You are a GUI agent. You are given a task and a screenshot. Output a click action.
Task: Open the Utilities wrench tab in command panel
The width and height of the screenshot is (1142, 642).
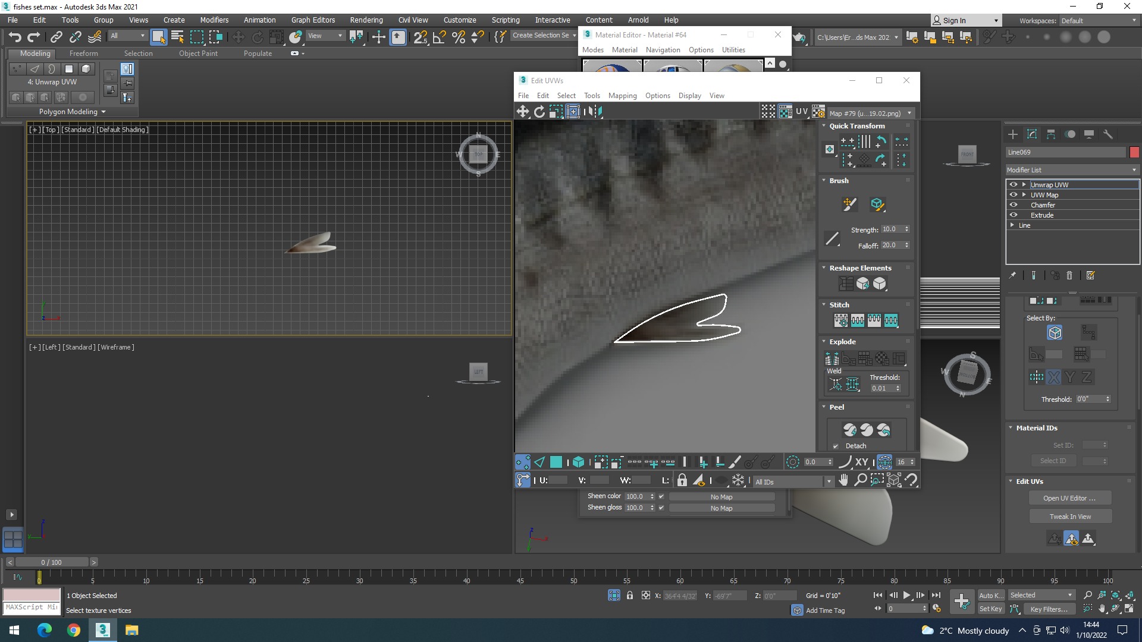coord(1108,134)
